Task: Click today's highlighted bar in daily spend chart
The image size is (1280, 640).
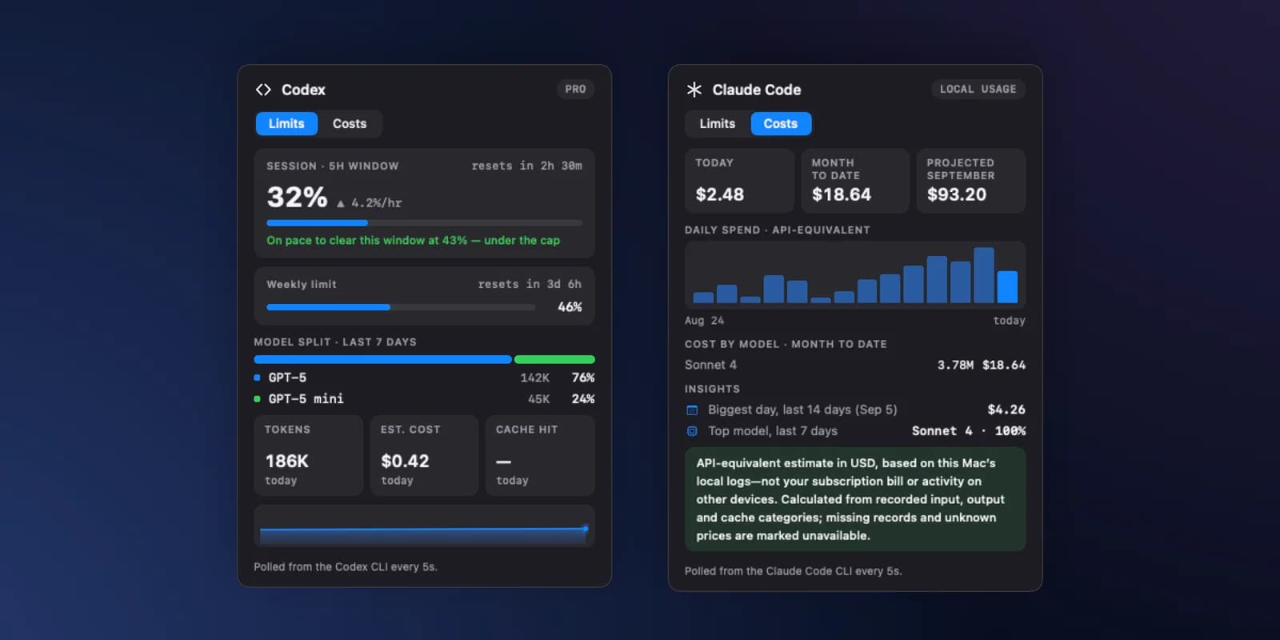Action: (x=1007, y=286)
